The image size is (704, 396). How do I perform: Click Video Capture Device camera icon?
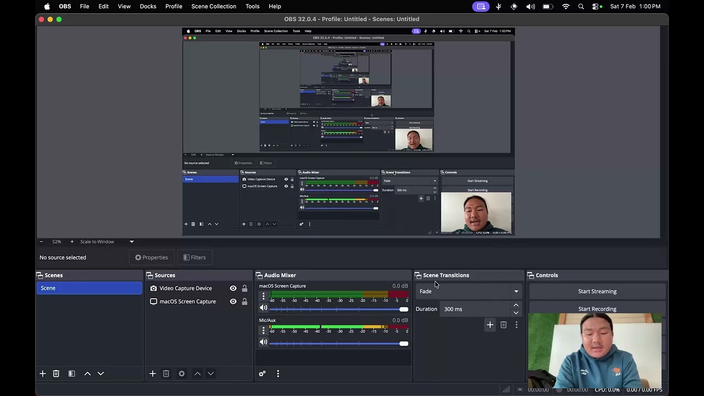coord(153,288)
